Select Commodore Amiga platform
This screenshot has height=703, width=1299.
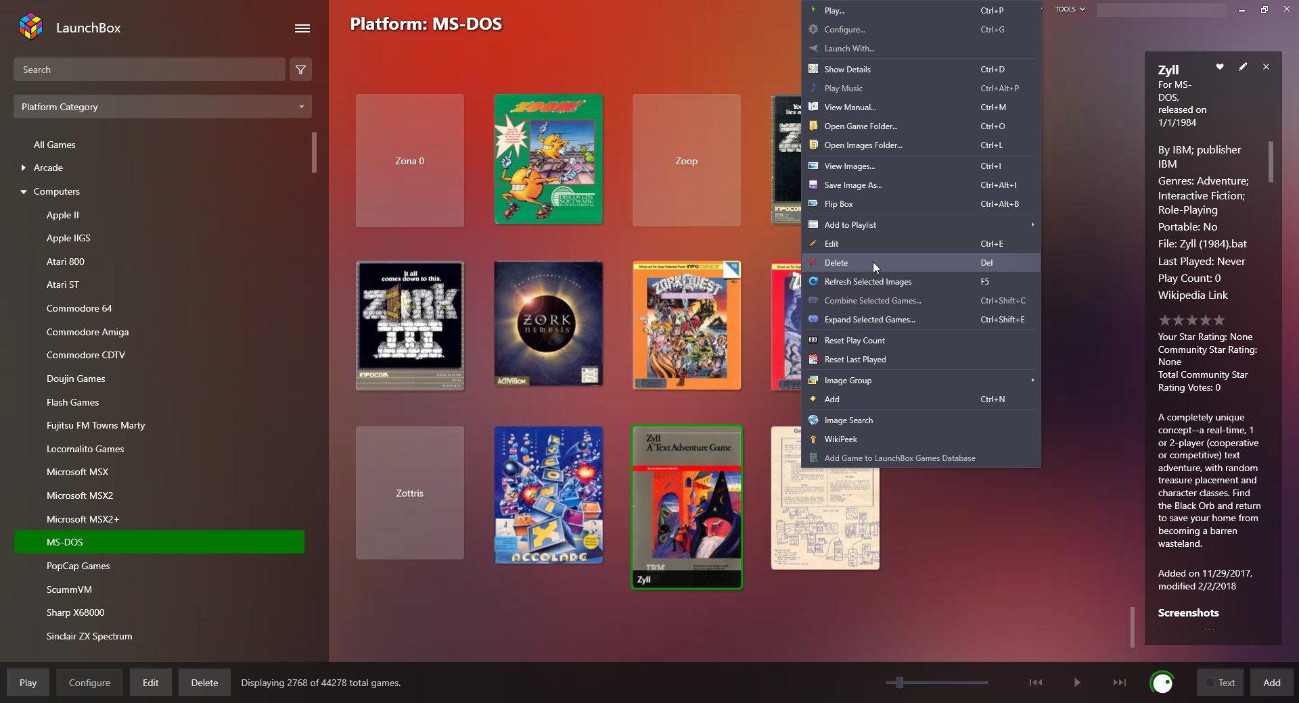(x=87, y=332)
